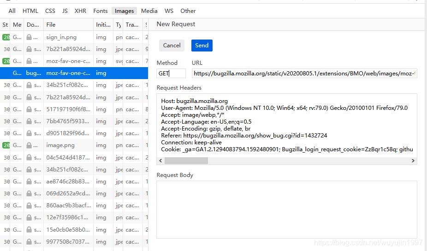Sort by the Method column header

click(x=17, y=25)
